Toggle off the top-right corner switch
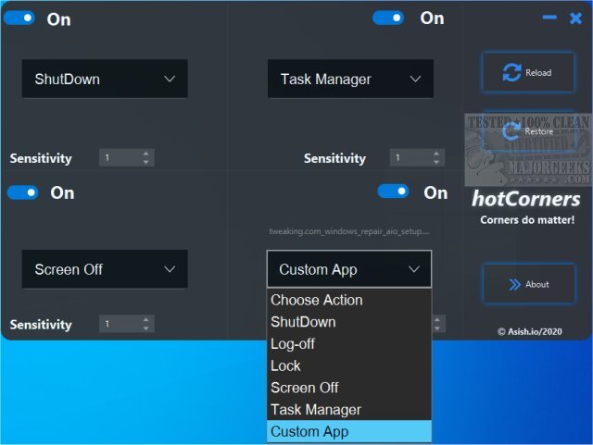This screenshot has width=593, height=445. 388,18
